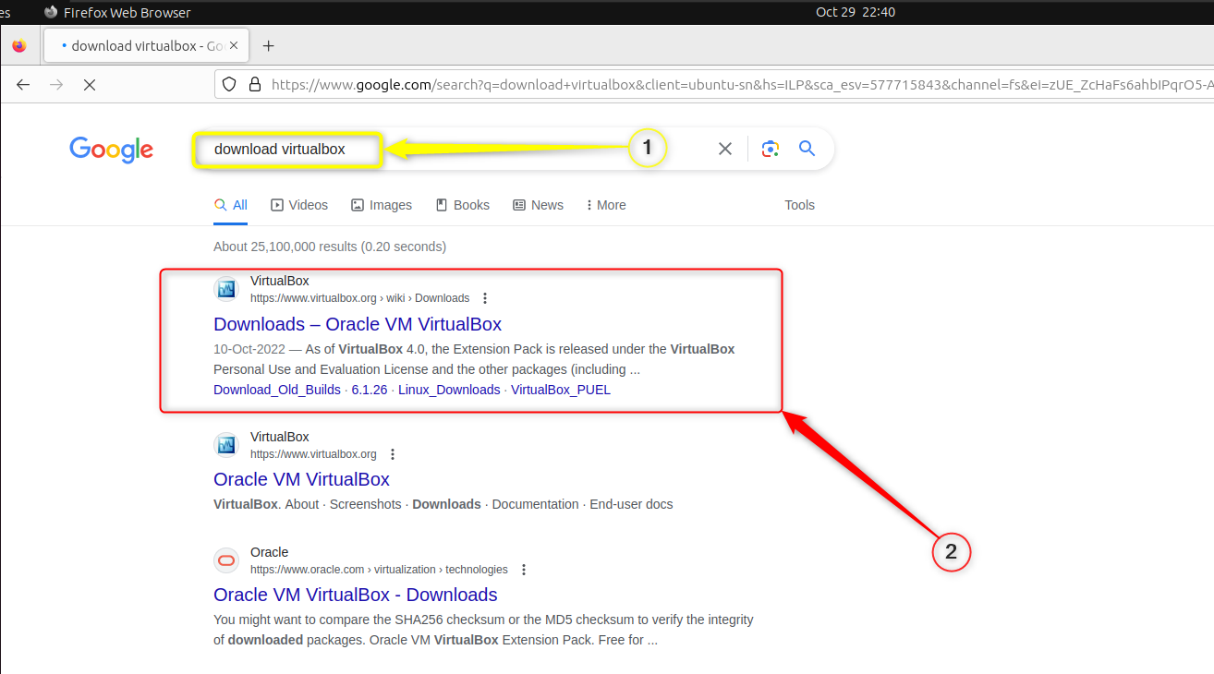Image resolution: width=1214 pixels, height=674 pixels.
Task: Expand the More search filters menu
Action: point(606,205)
